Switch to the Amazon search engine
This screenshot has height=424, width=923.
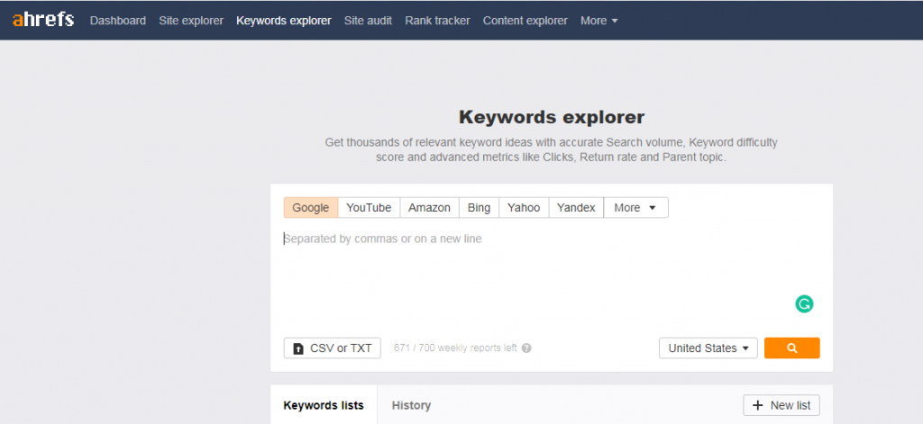click(x=430, y=208)
